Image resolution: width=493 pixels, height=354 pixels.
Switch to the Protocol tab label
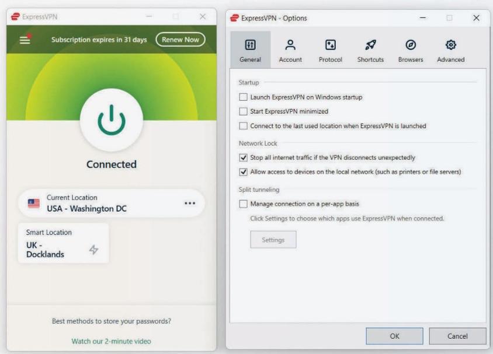[331, 59]
